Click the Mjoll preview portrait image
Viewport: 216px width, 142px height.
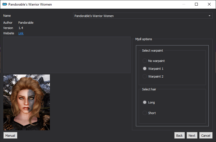27,102
